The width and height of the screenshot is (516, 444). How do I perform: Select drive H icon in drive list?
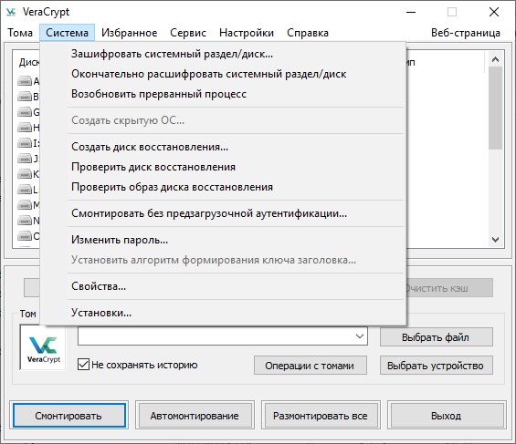25,128
